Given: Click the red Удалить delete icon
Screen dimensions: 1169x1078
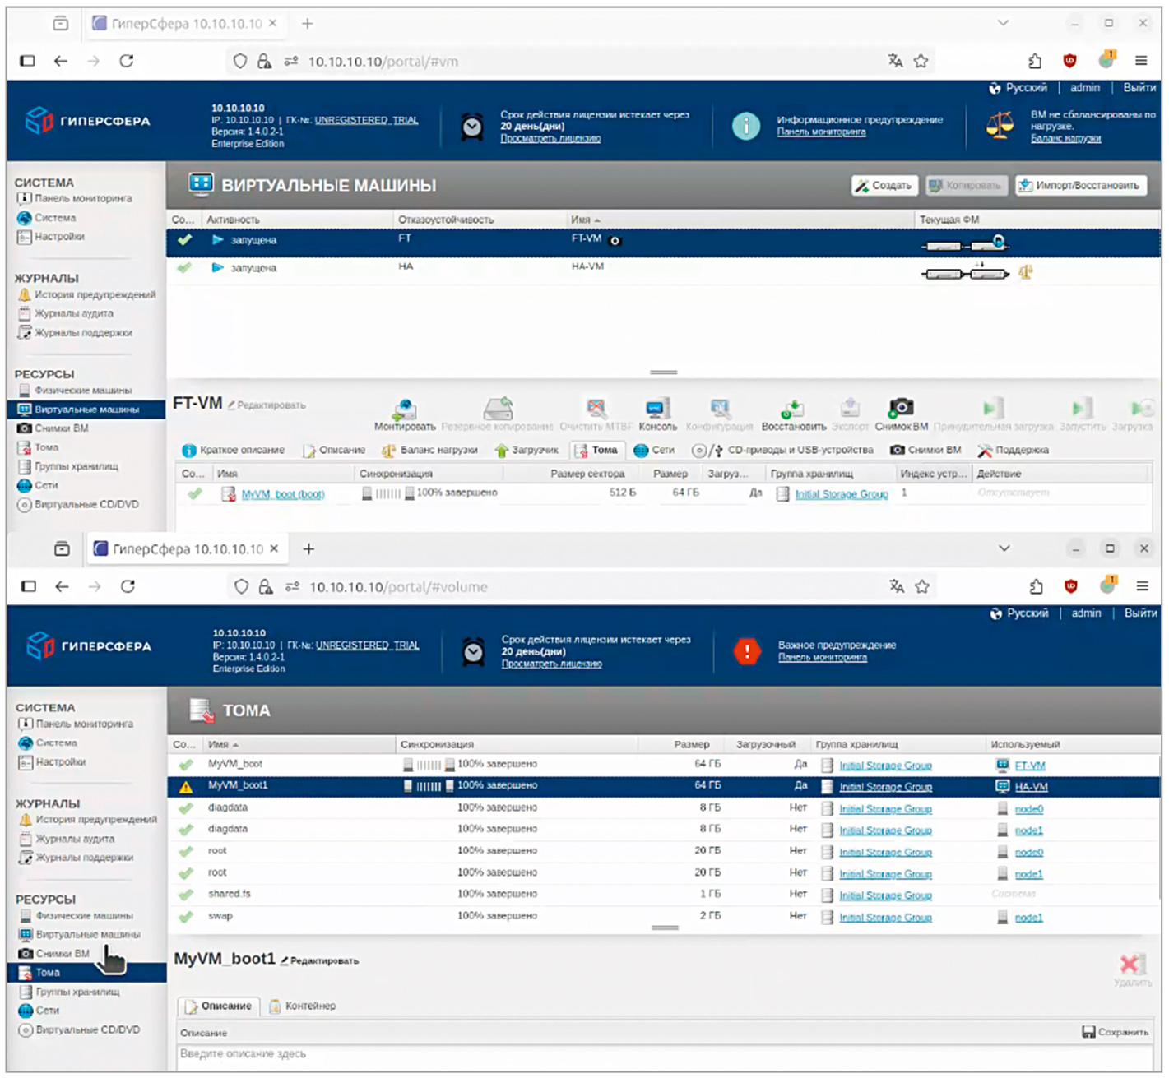Looking at the screenshot, I should [1131, 965].
